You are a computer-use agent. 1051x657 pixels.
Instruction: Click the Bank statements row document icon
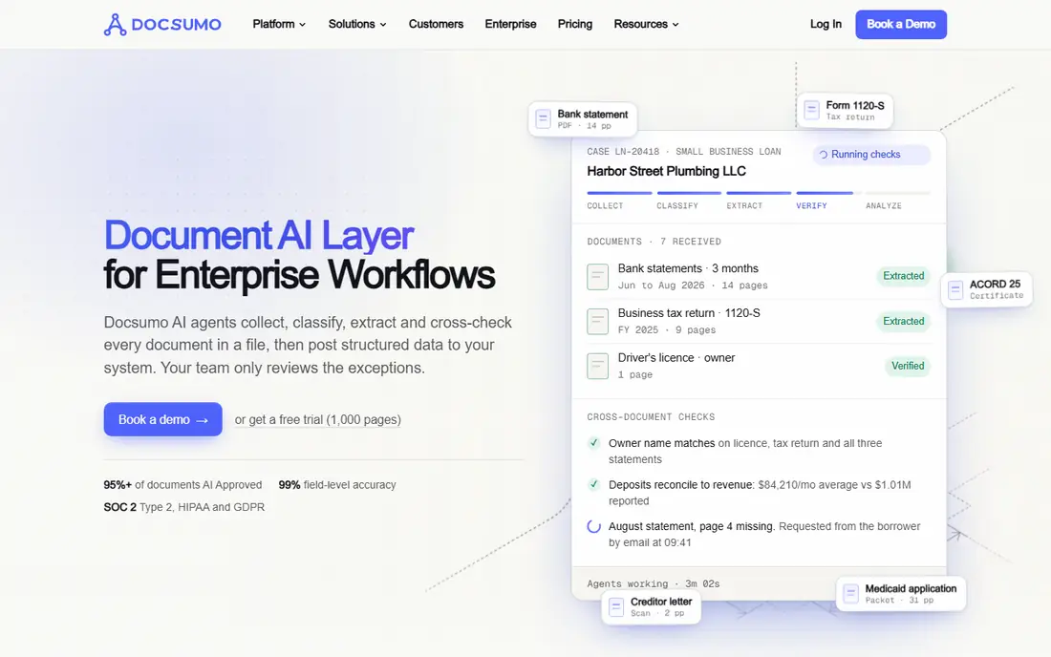[x=597, y=277]
